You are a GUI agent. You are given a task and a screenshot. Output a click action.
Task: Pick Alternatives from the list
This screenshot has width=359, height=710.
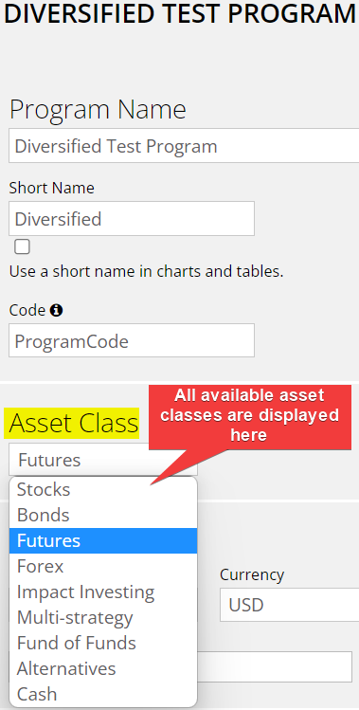(103, 668)
